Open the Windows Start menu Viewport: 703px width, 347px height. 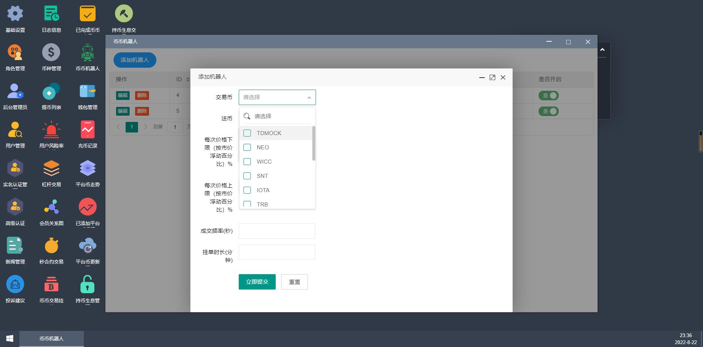tap(10, 339)
